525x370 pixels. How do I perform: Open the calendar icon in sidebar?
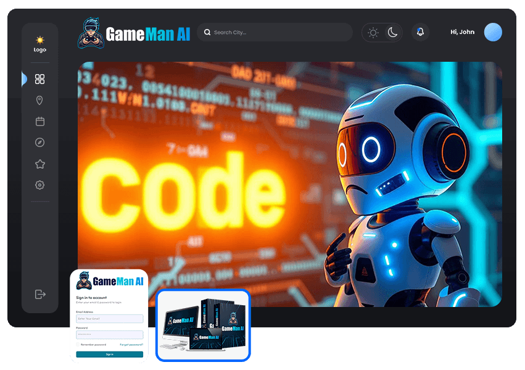[x=40, y=121]
